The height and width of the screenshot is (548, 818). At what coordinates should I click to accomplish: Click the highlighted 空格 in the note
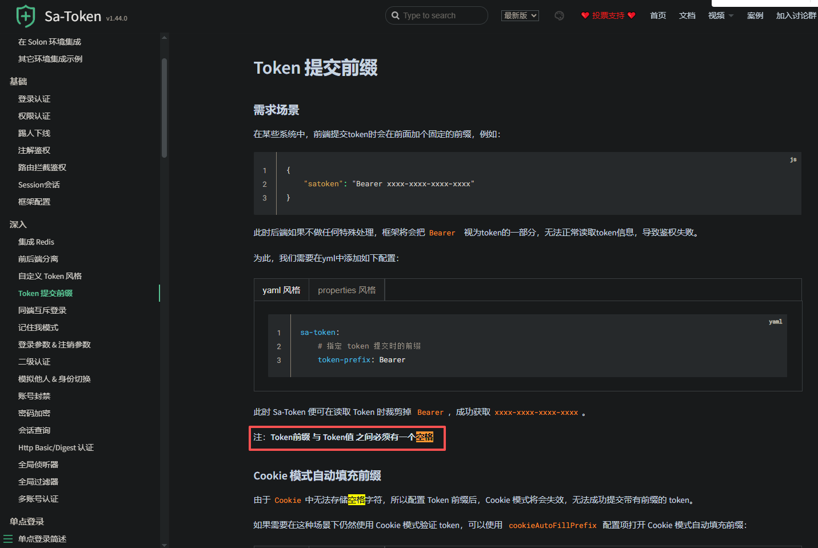coord(425,437)
